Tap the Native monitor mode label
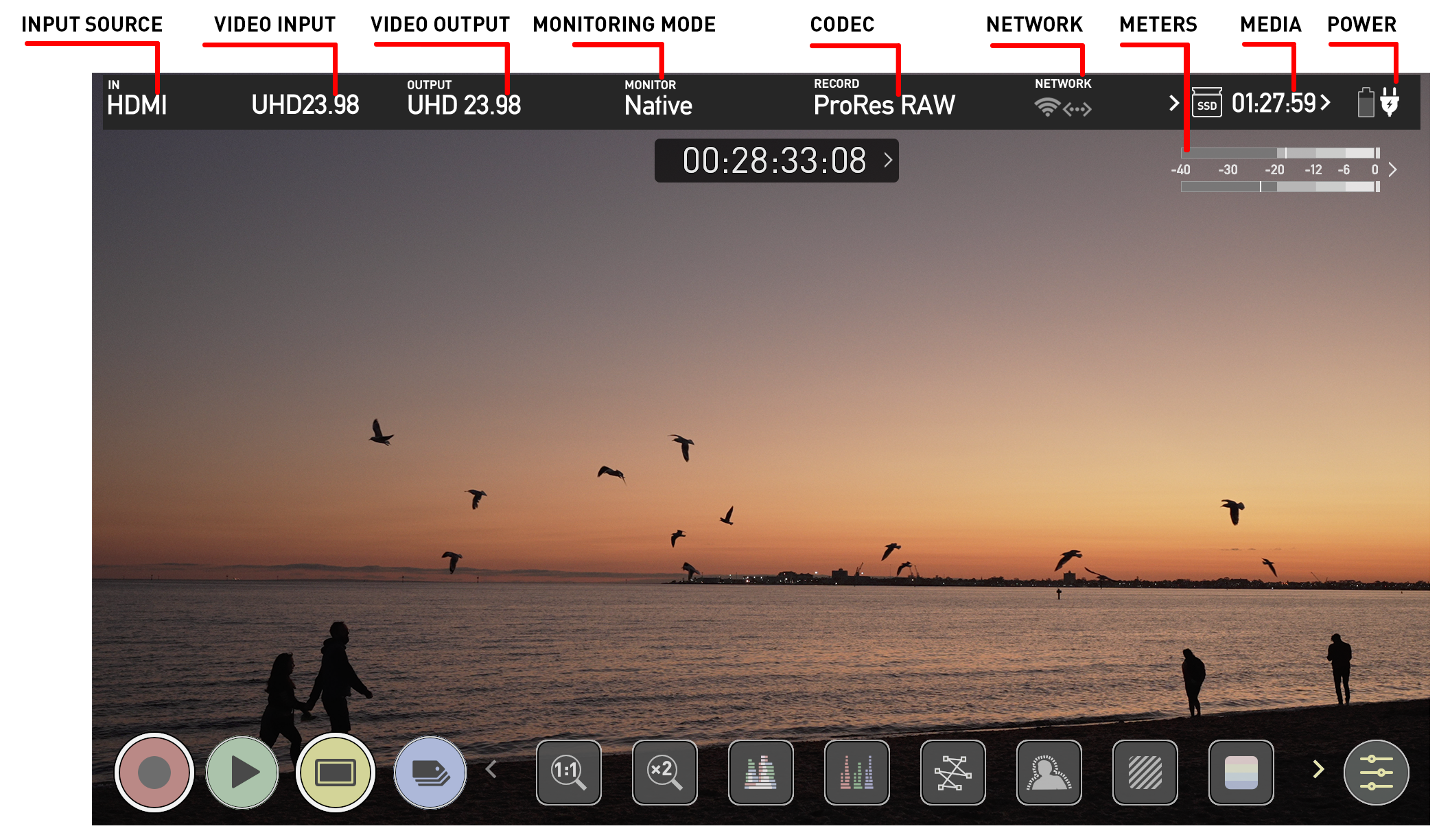This screenshot has width=1439, height=835. 657,104
